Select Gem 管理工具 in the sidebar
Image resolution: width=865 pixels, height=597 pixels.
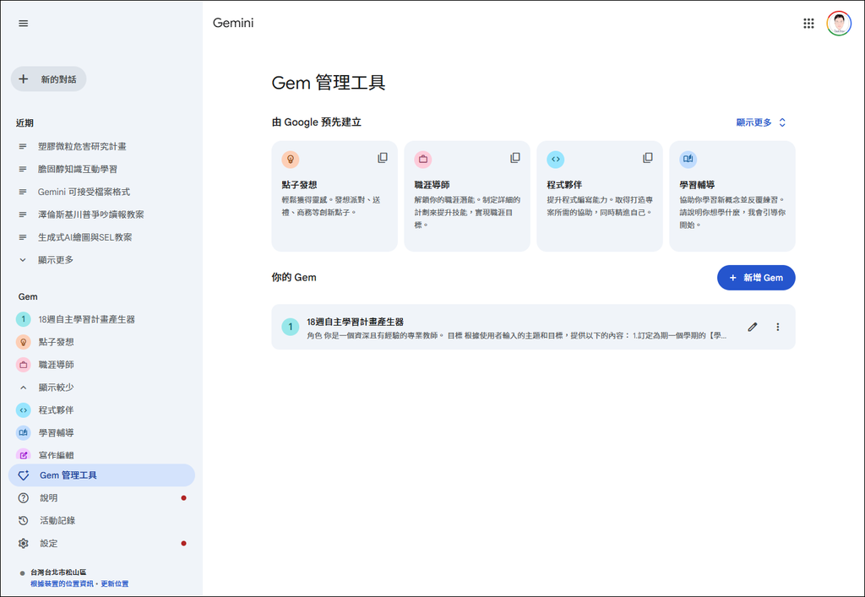(101, 475)
